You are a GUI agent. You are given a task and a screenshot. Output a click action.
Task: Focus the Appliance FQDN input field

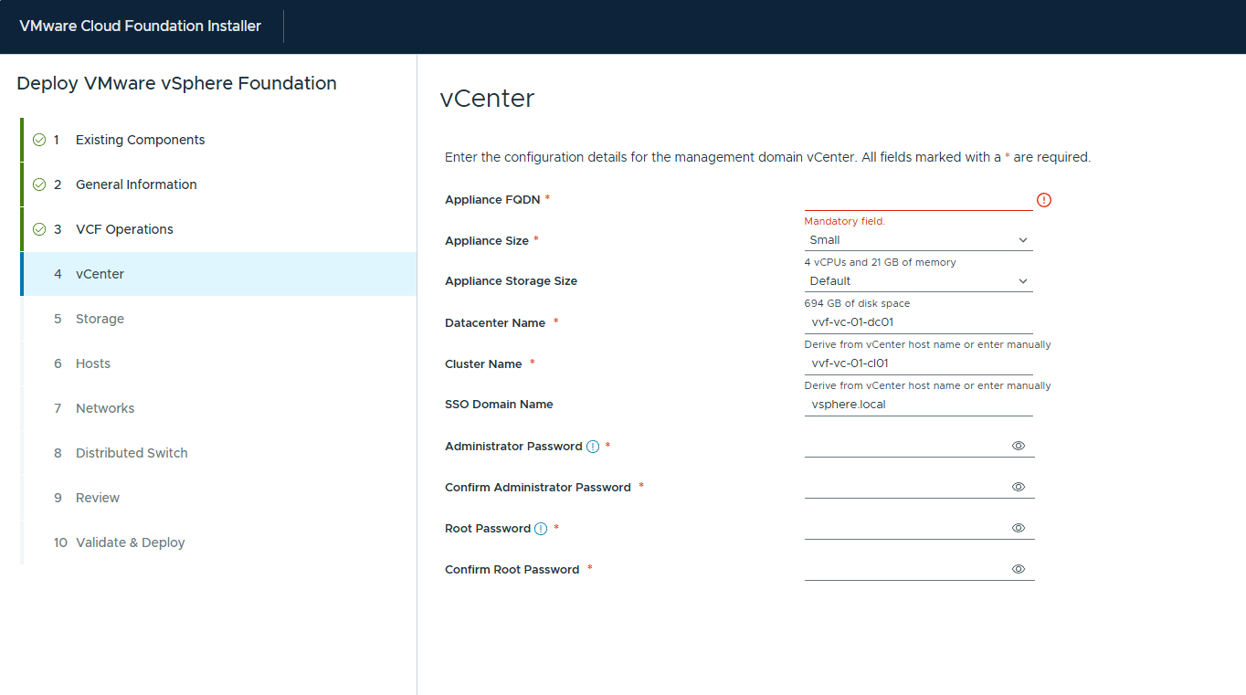pos(917,199)
